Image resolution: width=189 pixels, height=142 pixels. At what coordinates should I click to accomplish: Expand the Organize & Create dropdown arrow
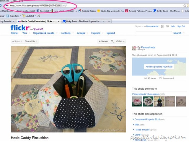(x=57, y=33)
